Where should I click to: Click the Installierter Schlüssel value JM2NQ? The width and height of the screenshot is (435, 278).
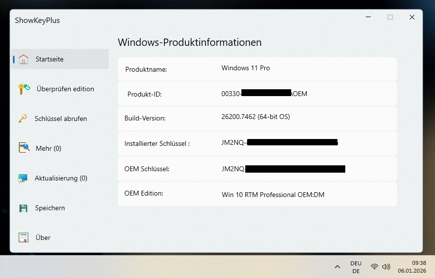[279, 142]
